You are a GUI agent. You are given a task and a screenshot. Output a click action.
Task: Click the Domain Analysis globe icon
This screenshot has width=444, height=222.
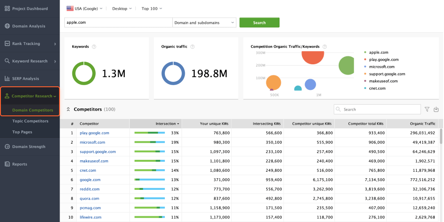click(x=7, y=26)
